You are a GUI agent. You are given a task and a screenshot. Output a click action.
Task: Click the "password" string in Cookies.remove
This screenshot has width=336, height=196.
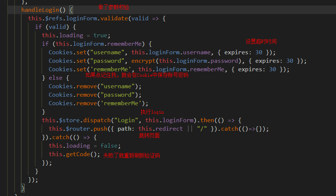[x=118, y=94]
